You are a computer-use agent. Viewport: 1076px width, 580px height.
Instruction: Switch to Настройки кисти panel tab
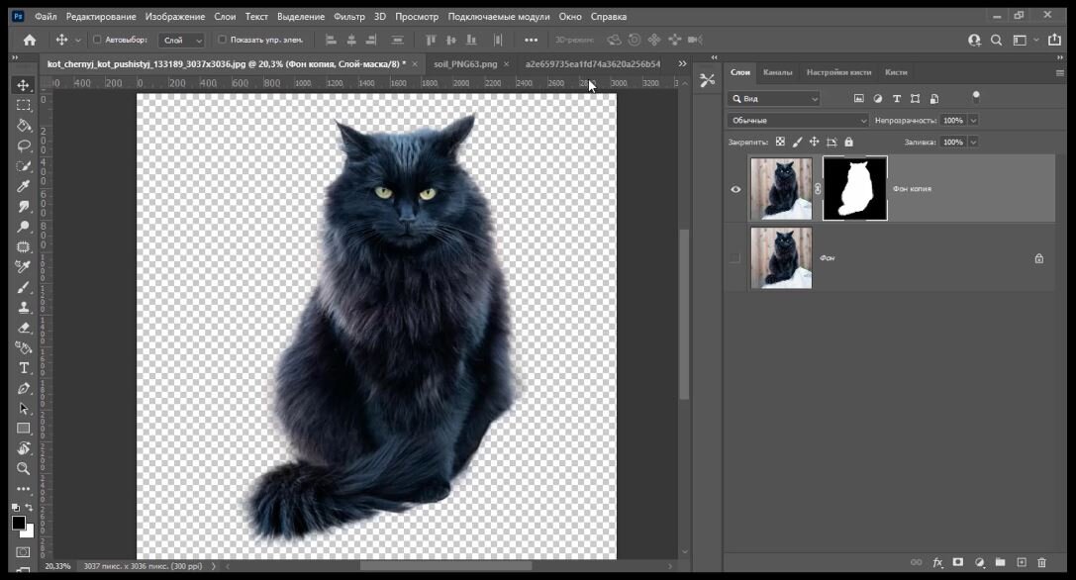click(x=838, y=72)
